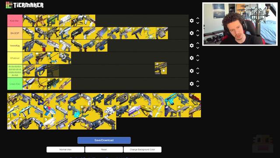280x158 pixels.
Task: Pick golden gun in unranked pool
Action: coord(147,111)
